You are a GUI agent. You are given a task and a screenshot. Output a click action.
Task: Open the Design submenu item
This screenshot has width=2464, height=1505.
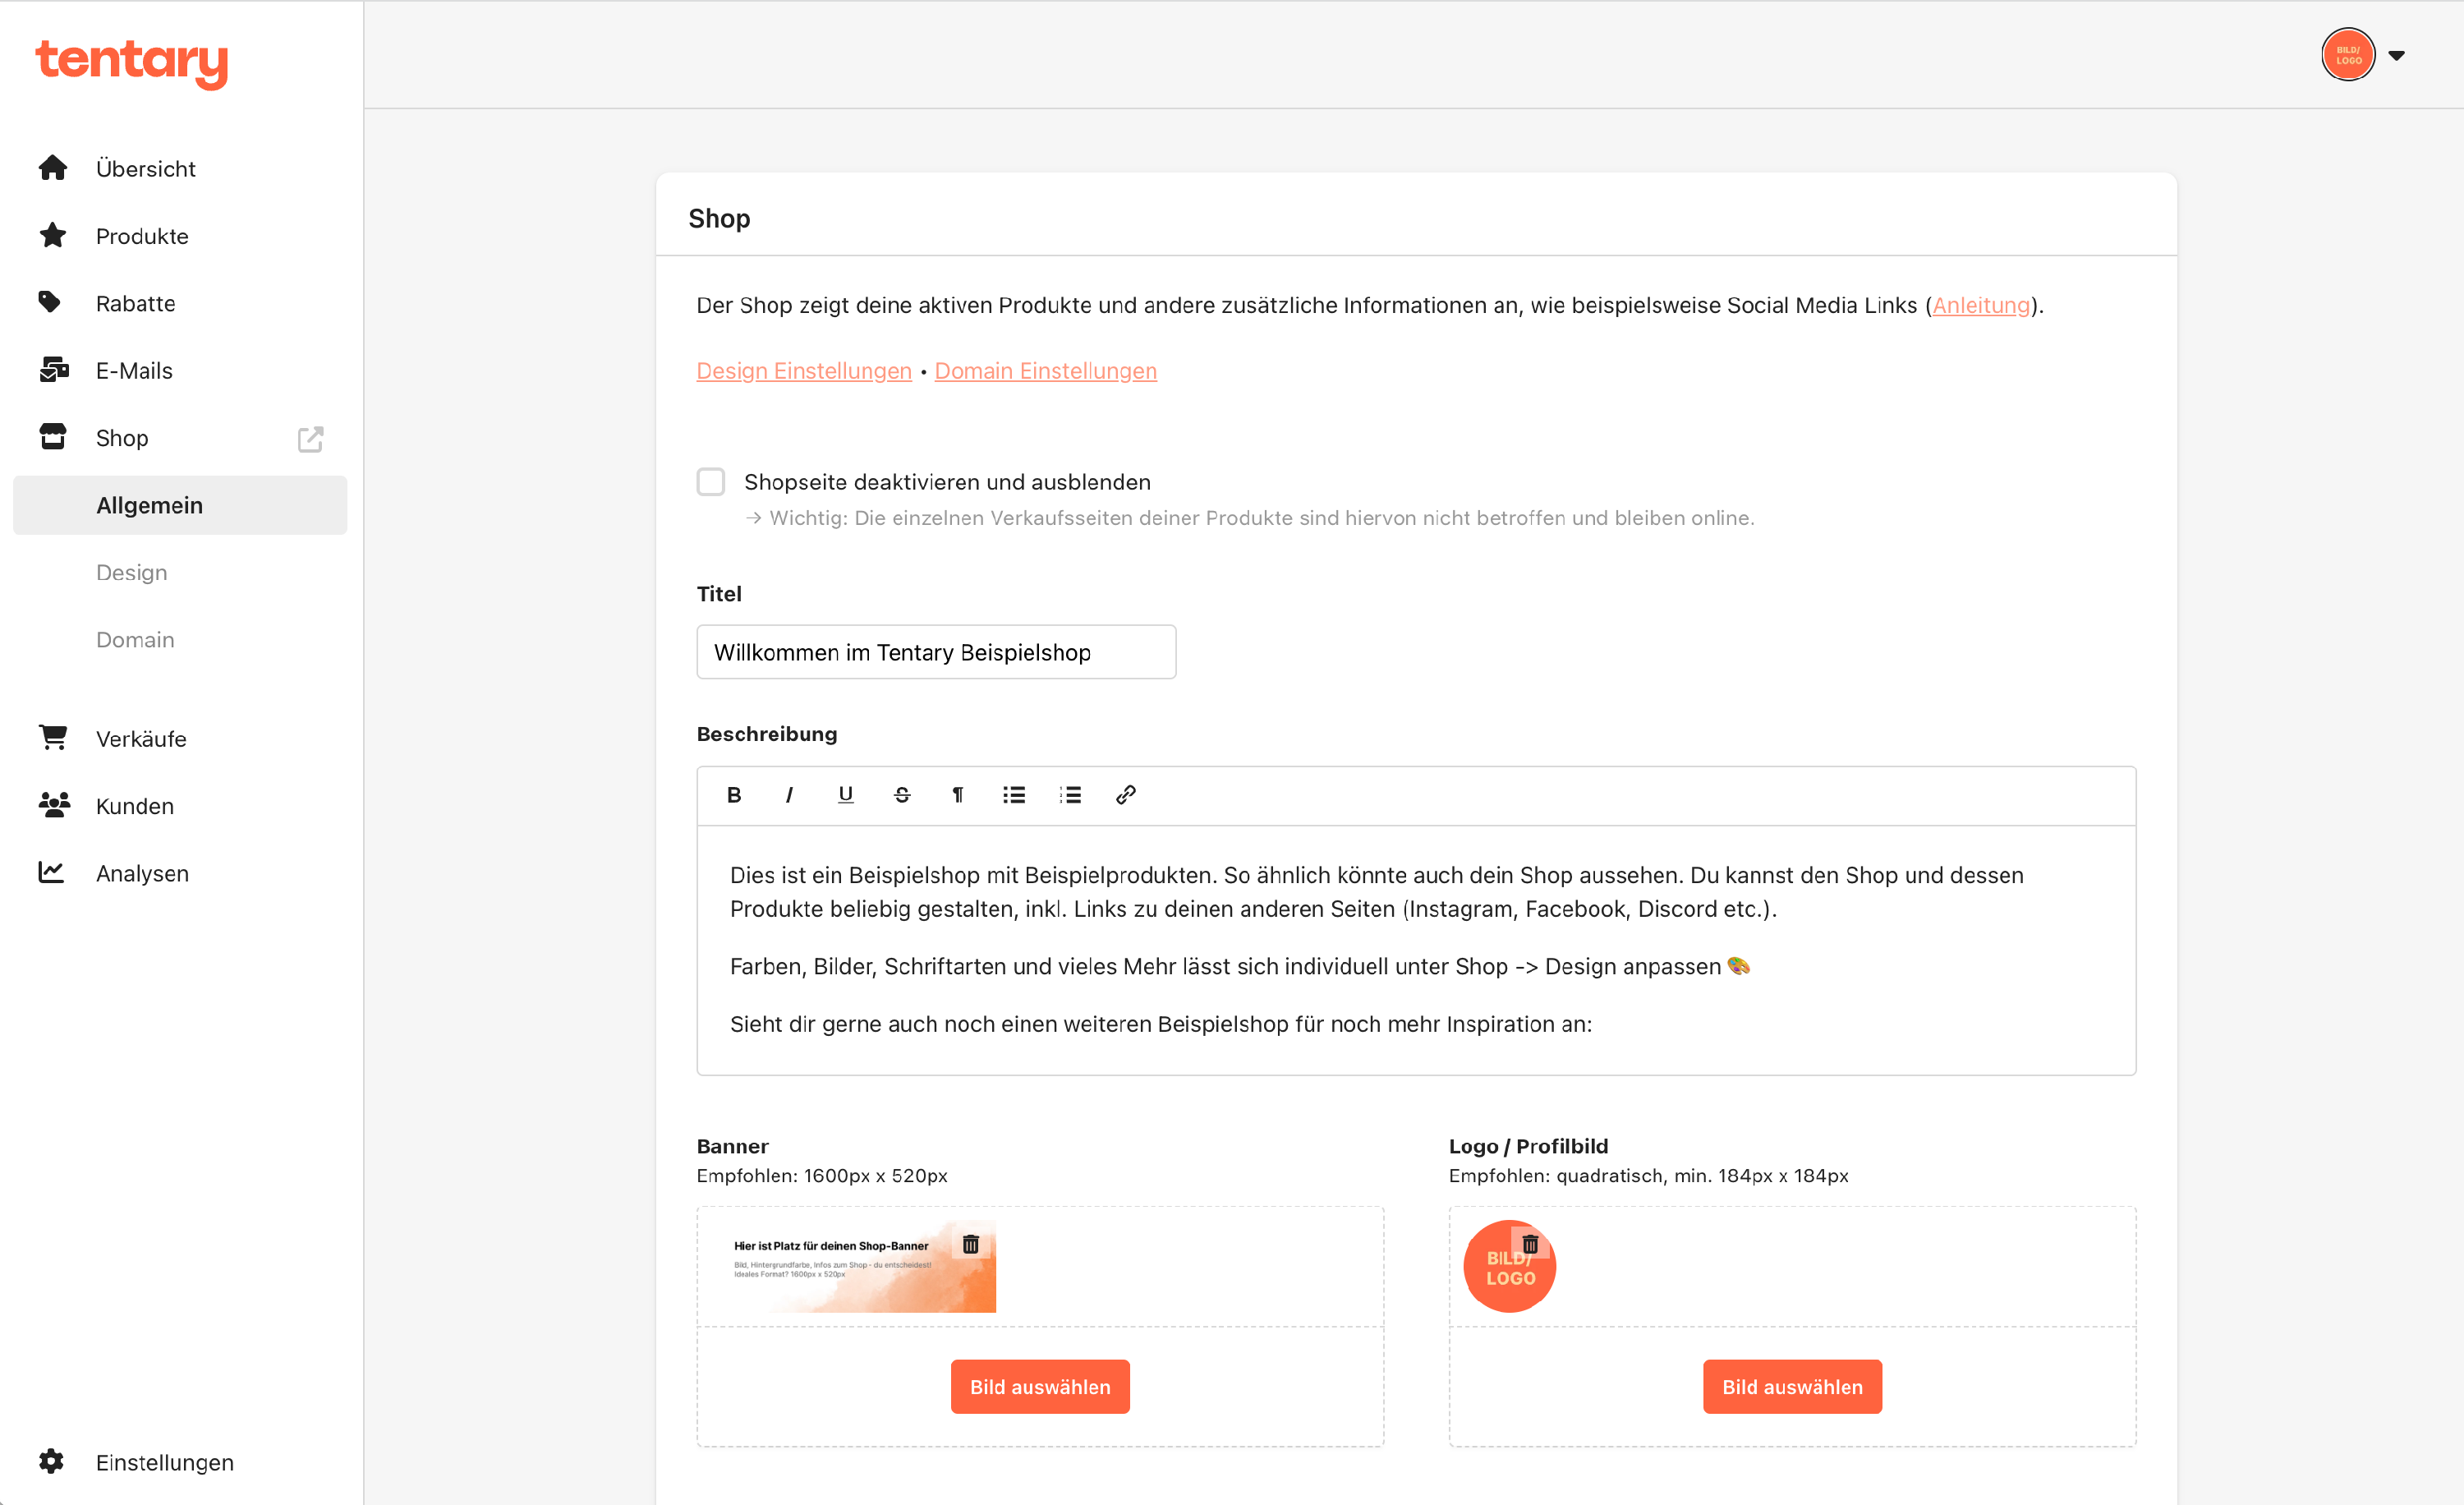coord(132,573)
